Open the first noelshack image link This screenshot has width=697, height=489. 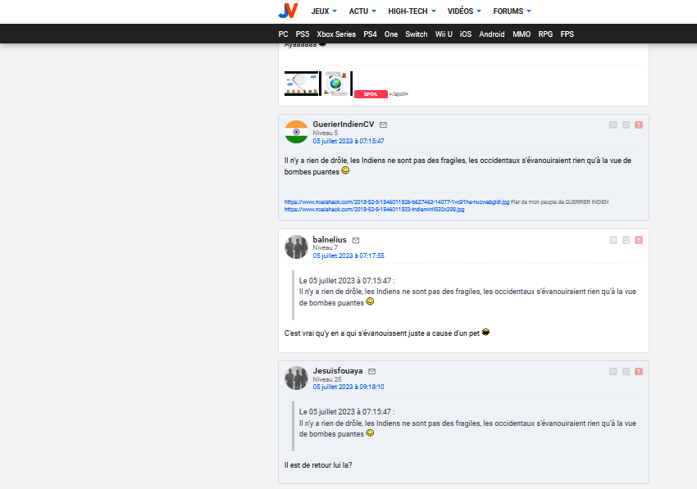coord(397,201)
